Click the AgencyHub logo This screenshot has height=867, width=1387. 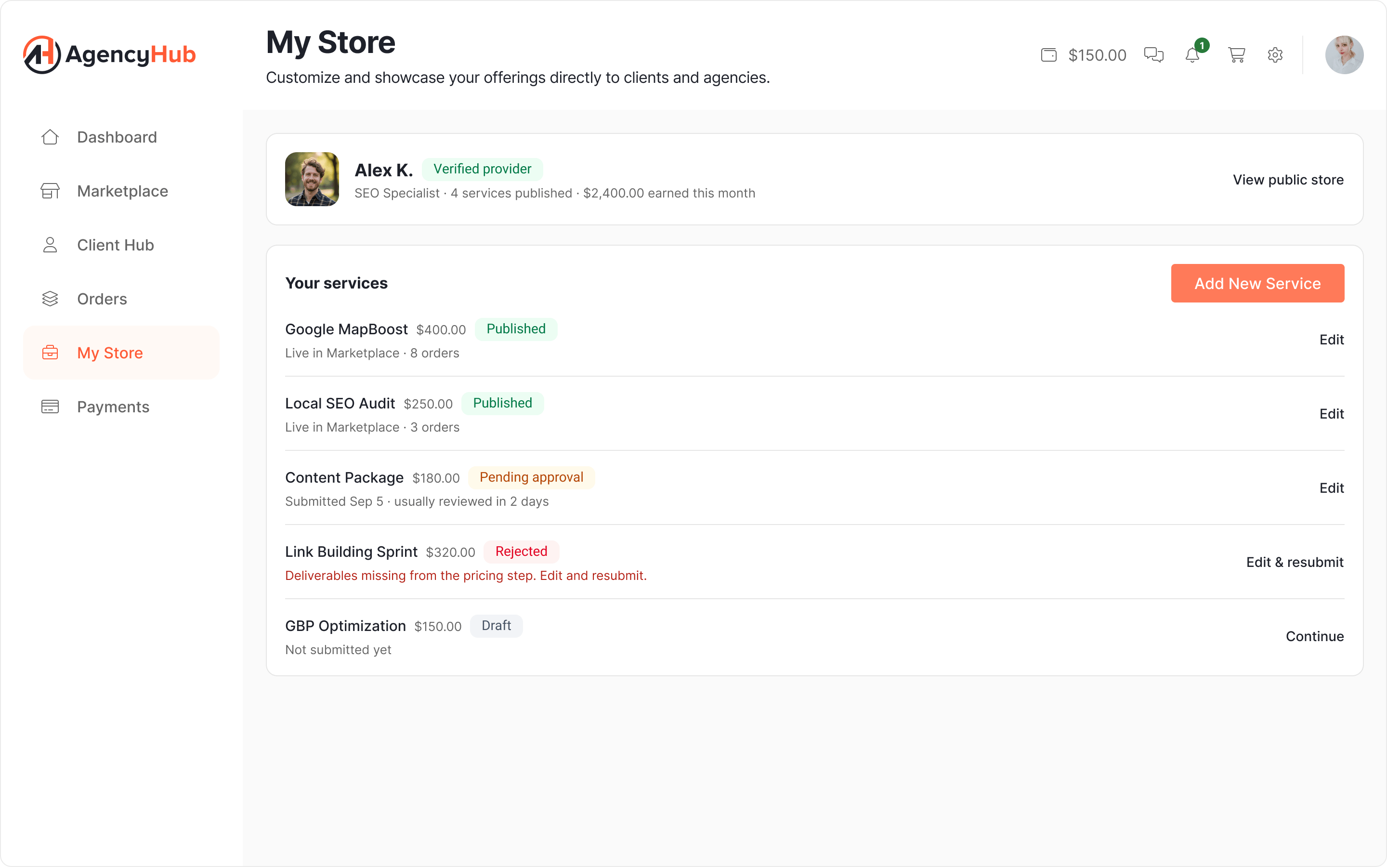(109, 54)
